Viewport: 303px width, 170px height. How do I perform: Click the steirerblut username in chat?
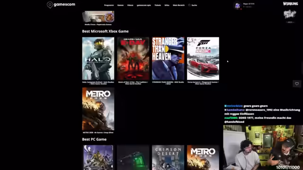point(234,106)
